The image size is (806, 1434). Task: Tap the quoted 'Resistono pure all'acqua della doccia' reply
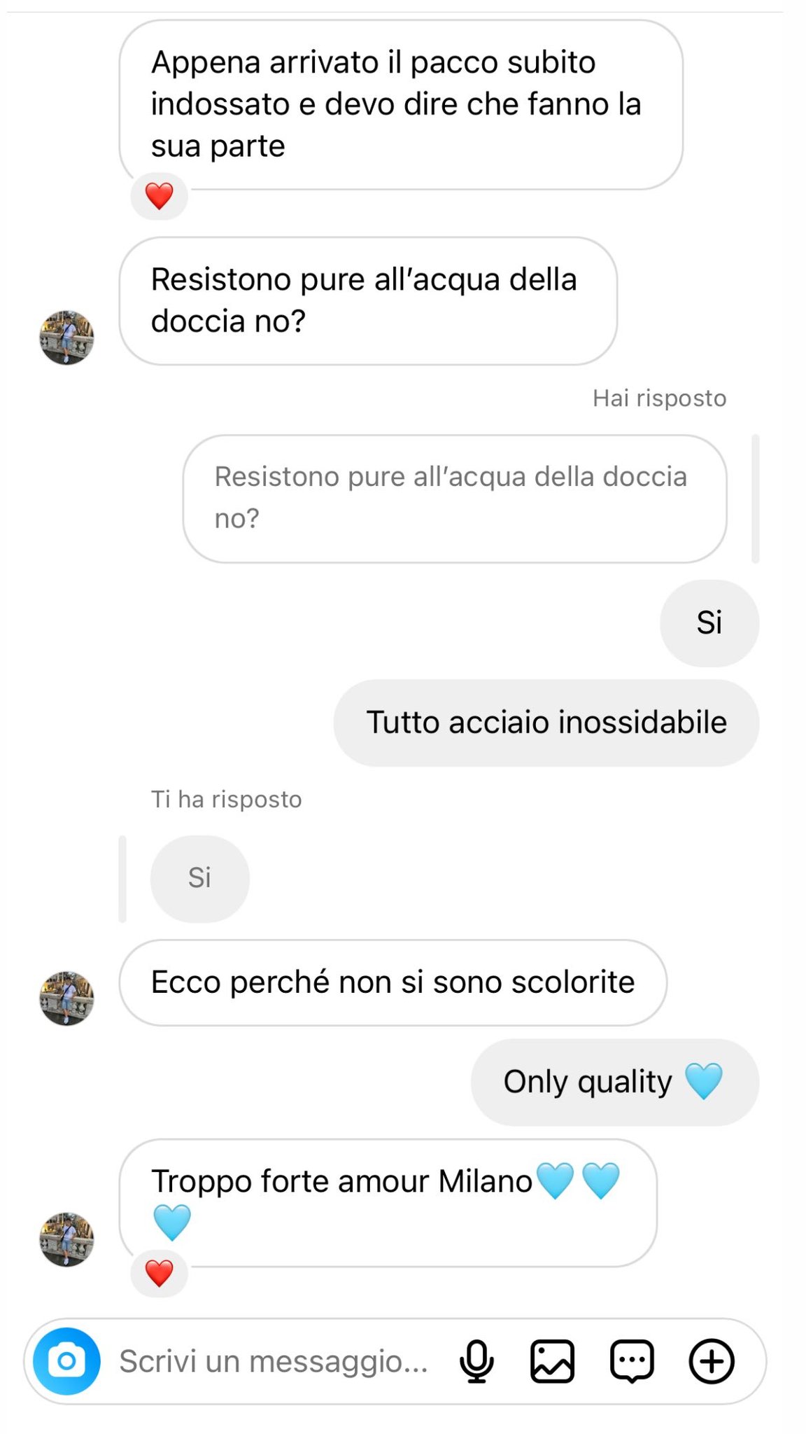(455, 499)
